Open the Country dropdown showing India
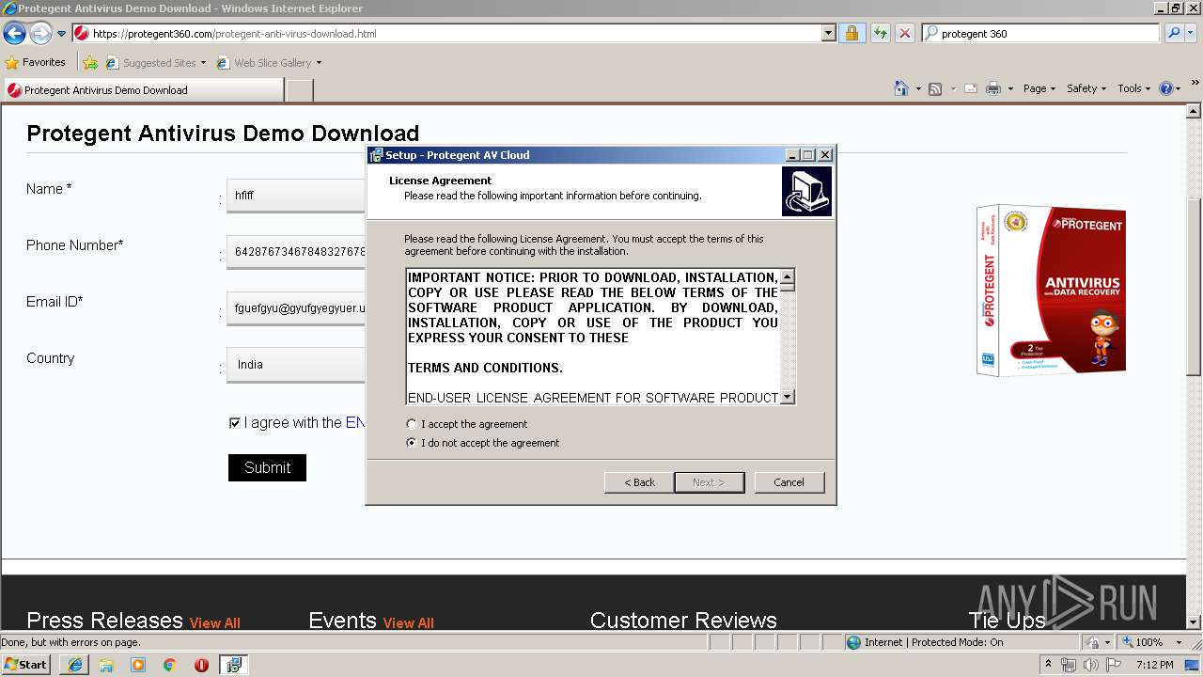The image size is (1203, 677). coord(296,365)
